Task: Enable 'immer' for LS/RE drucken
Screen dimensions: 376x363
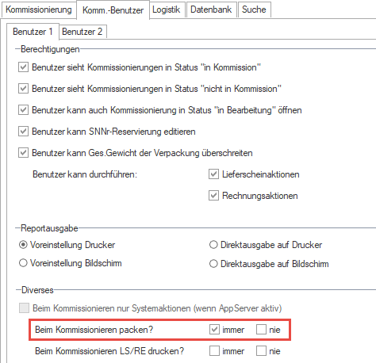Action: (214, 351)
